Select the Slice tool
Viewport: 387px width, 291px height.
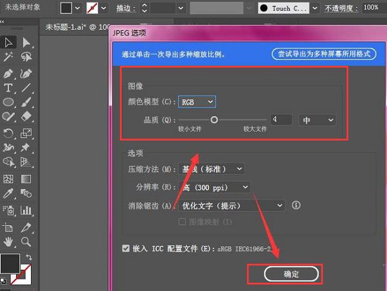click(26, 228)
